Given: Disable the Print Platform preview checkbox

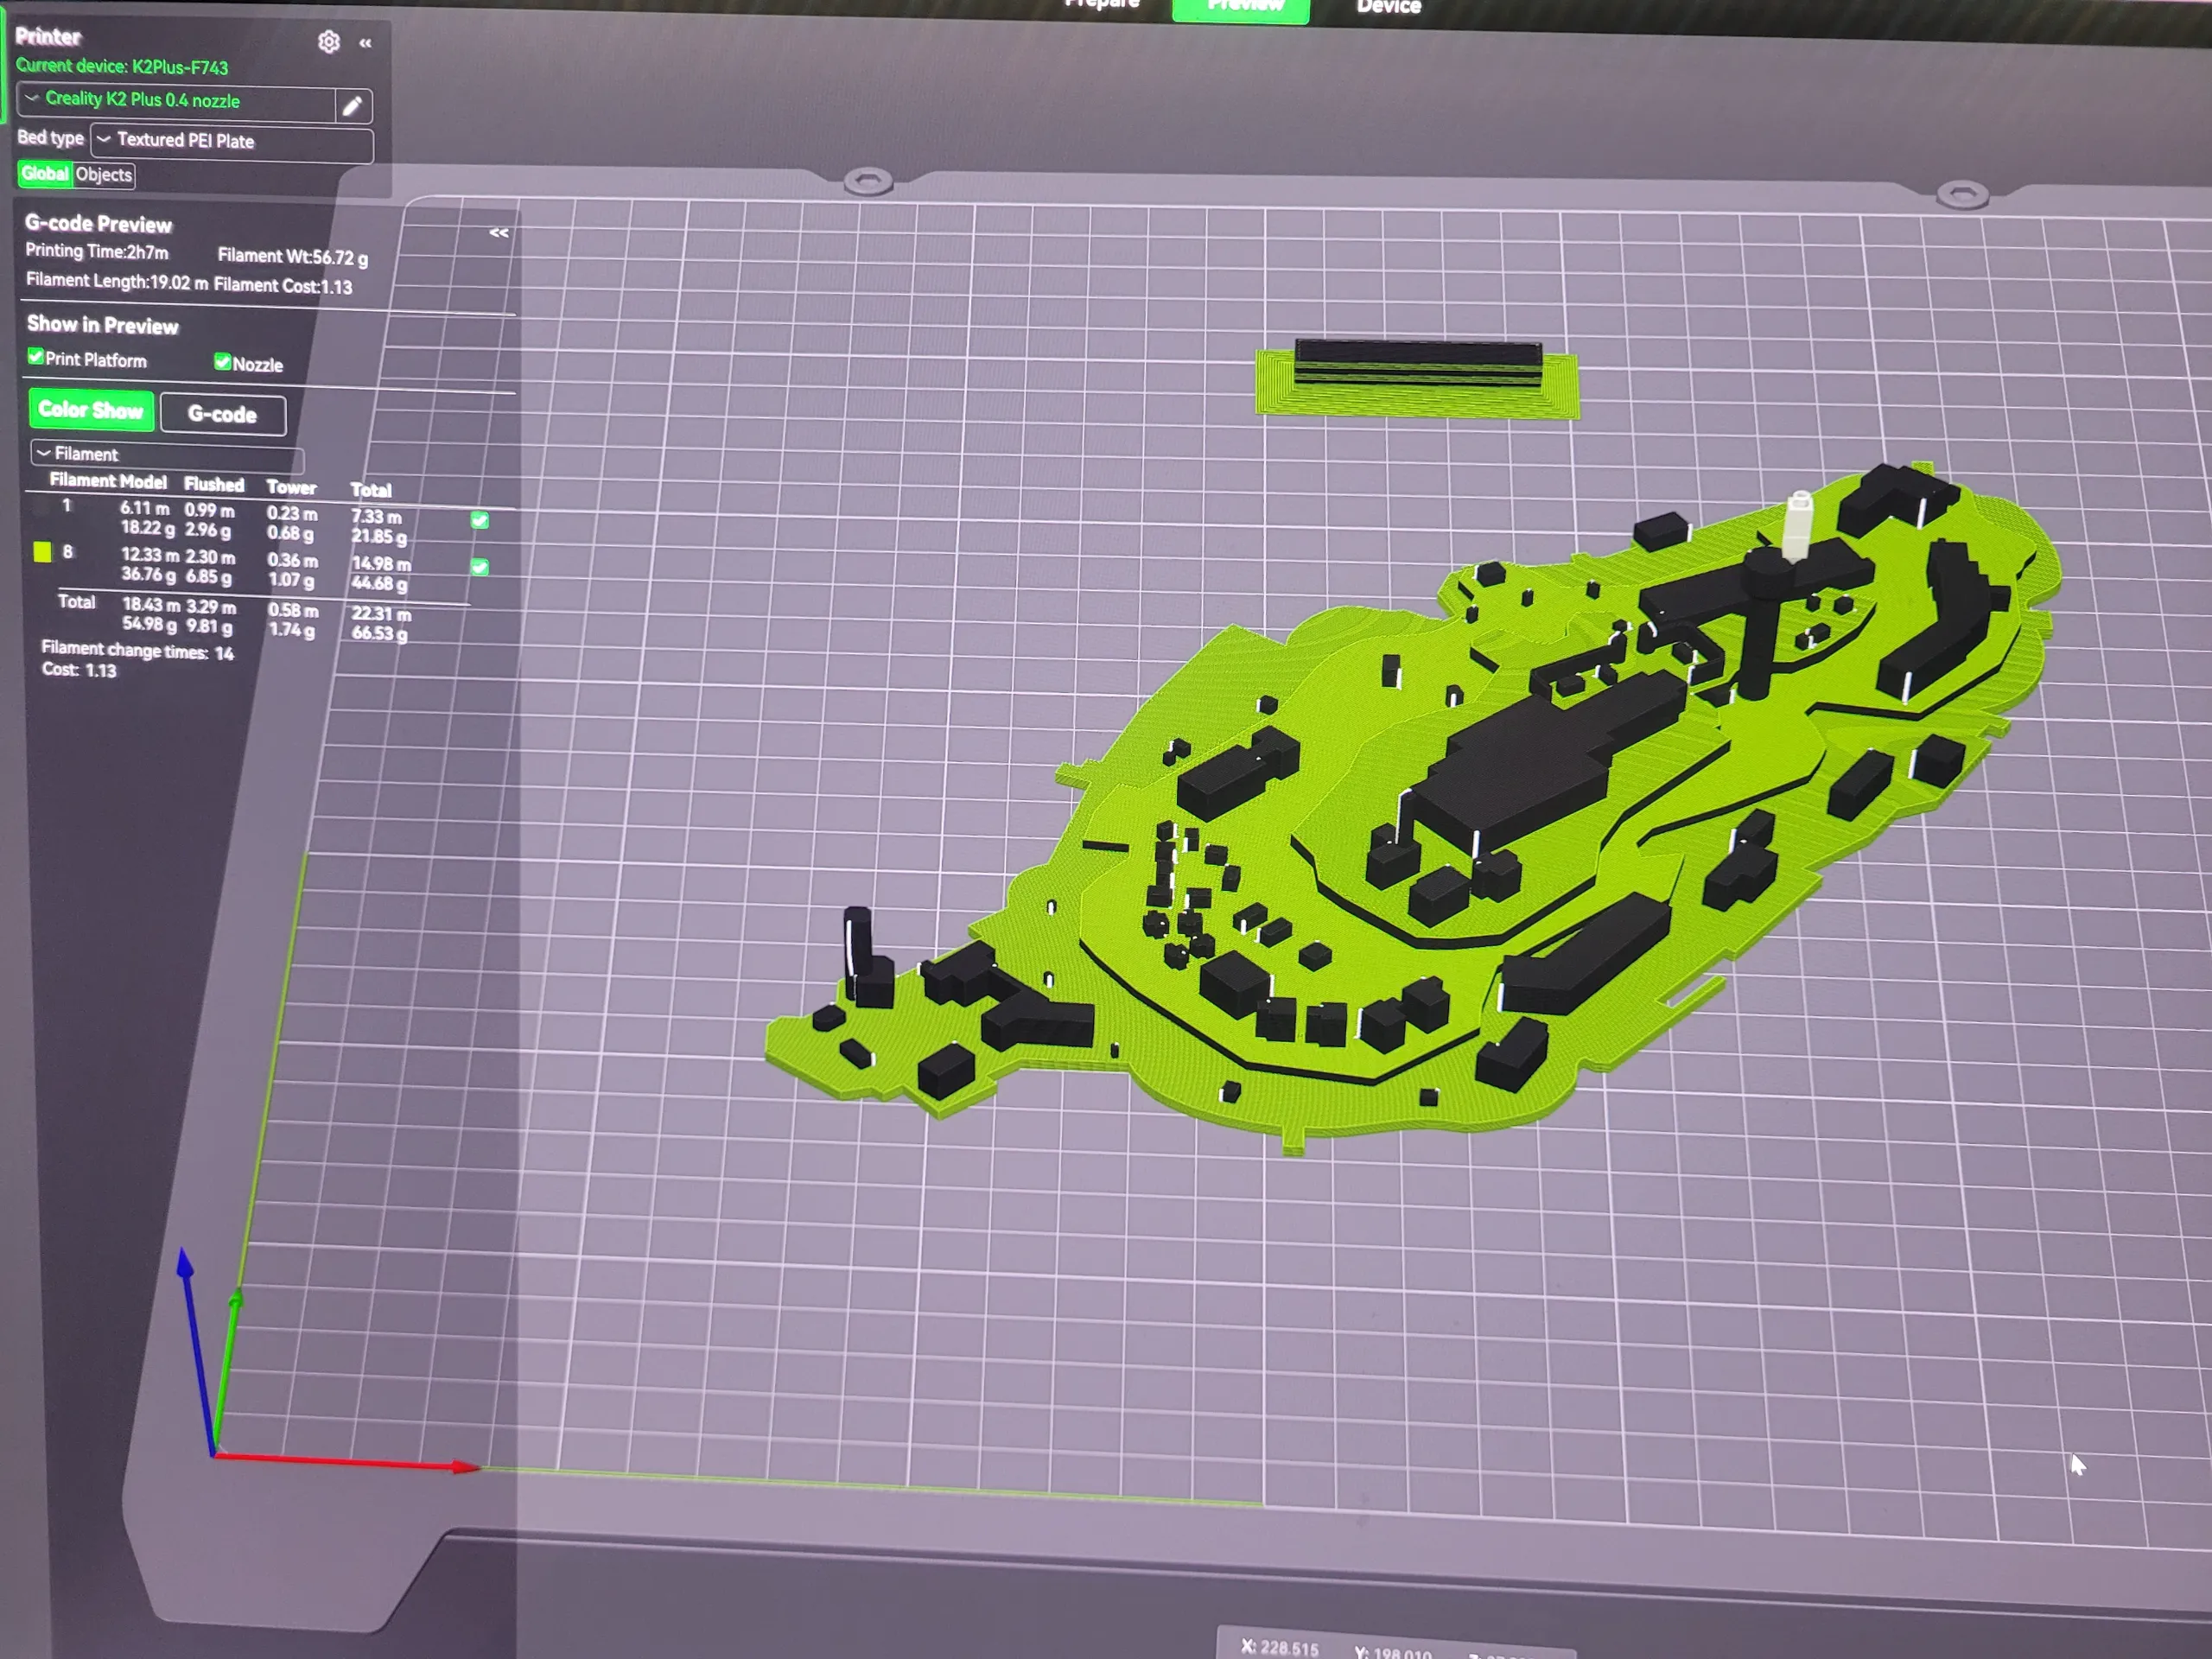Looking at the screenshot, I should [36, 357].
